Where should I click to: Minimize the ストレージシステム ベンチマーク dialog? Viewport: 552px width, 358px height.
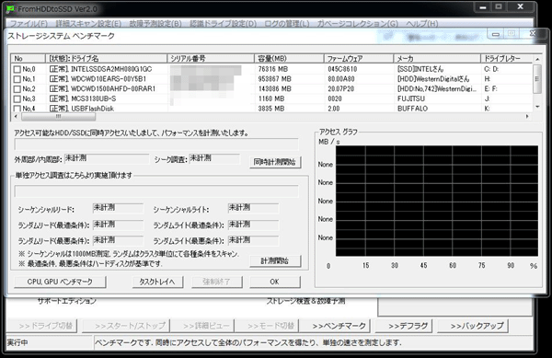pyautogui.click(x=496, y=34)
